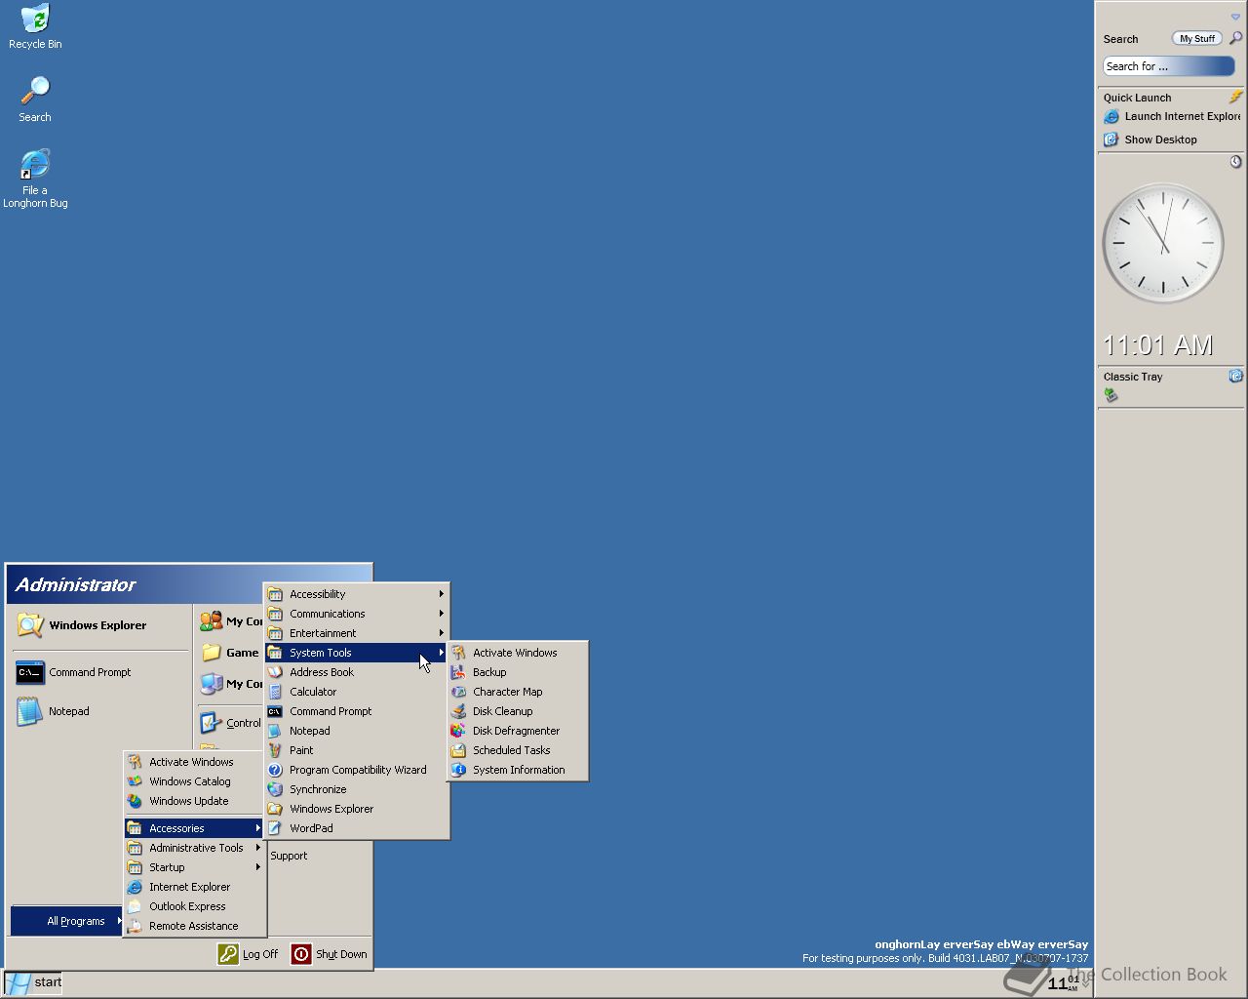1248x999 pixels.
Task: Click the Classic Tray header icon
Action: [x=1235, y=376]
